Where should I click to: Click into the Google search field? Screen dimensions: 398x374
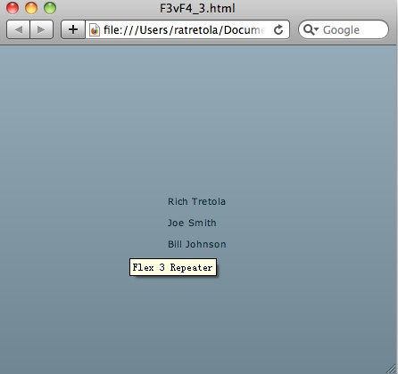(x=344, y=29)
